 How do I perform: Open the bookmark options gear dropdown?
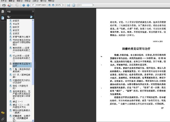pyautogui.click(x=9, y=17)
